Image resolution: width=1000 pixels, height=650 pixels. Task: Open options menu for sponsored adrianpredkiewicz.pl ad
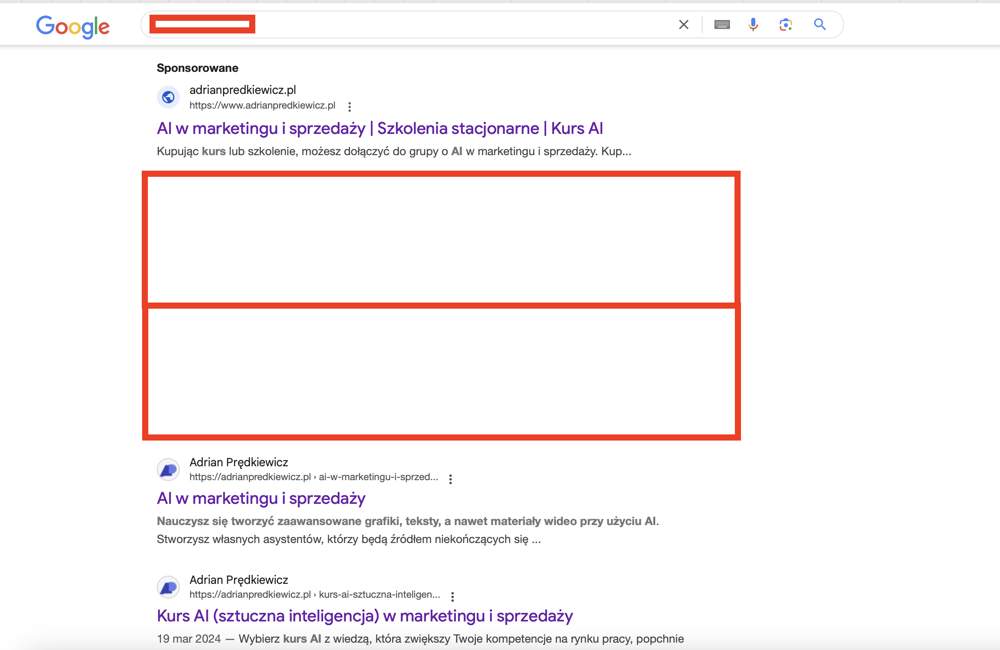point(350,107)
